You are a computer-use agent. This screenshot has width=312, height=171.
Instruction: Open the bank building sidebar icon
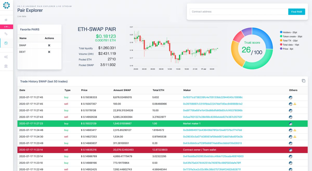(x=6, y=66)
